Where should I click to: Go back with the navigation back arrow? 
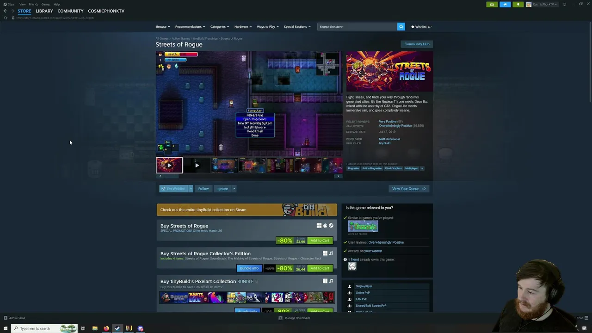tap(5, 11)
